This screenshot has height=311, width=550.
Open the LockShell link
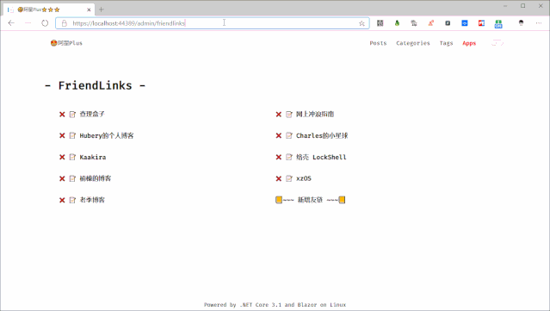coord(321,158)
